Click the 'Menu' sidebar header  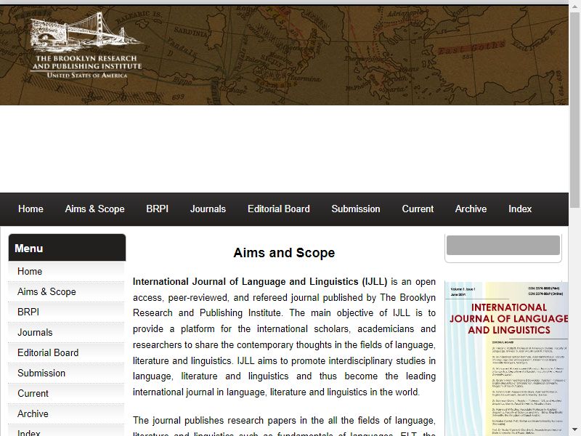pyautogui.click(x=67, y=248)
